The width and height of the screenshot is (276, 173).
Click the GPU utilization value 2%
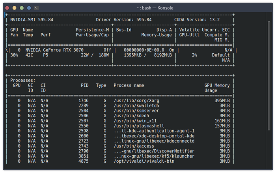coord(194,55)
